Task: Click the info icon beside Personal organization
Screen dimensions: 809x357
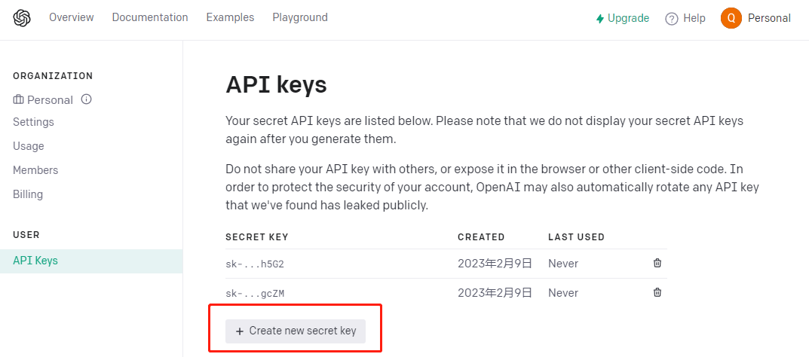Action: pos(86,99)
